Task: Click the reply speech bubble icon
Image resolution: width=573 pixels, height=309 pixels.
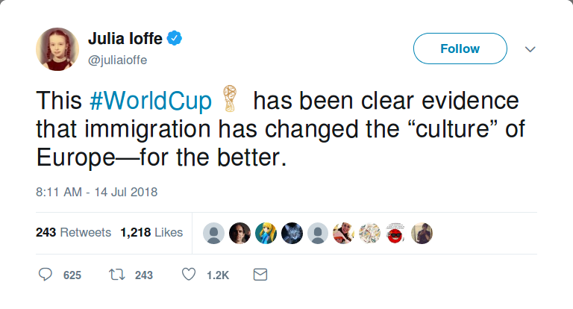Action: click(x=46, y=275)
